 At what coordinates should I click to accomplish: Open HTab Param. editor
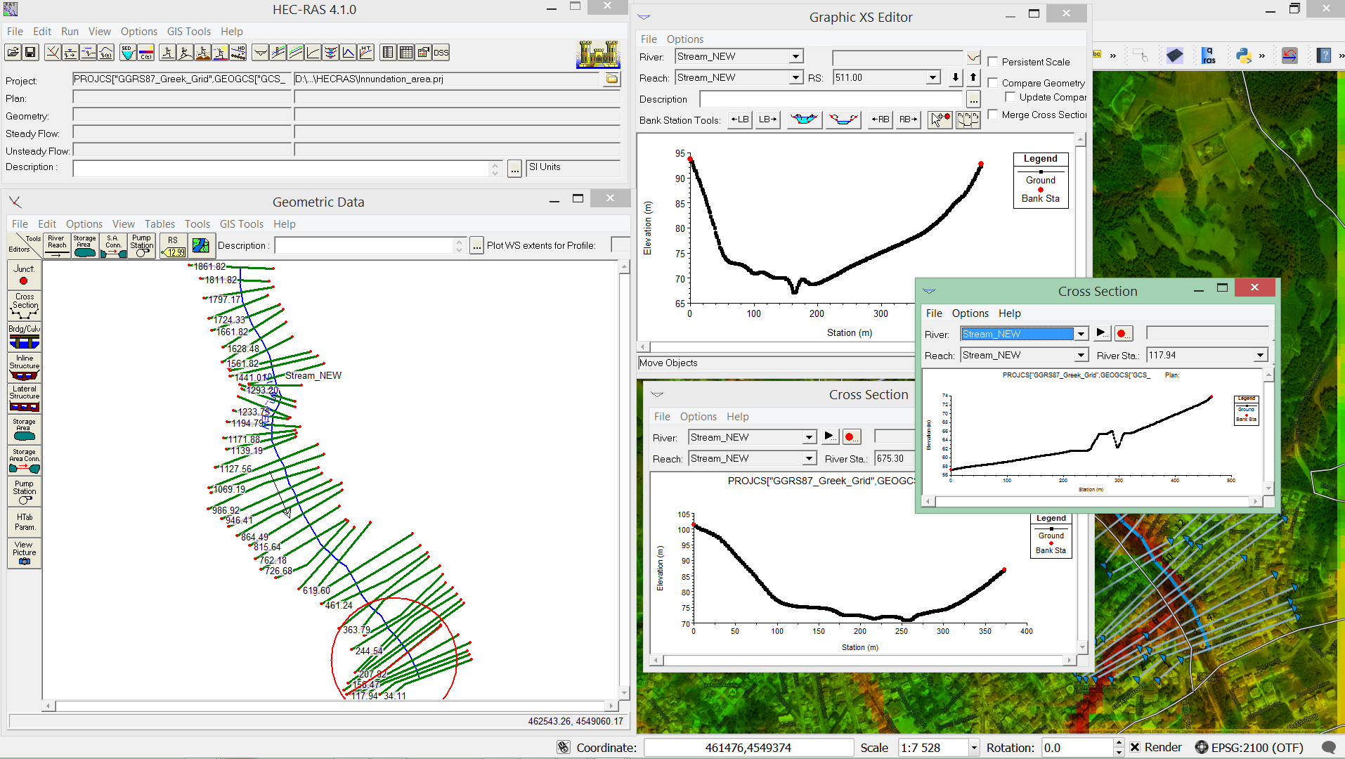point(24,522)
